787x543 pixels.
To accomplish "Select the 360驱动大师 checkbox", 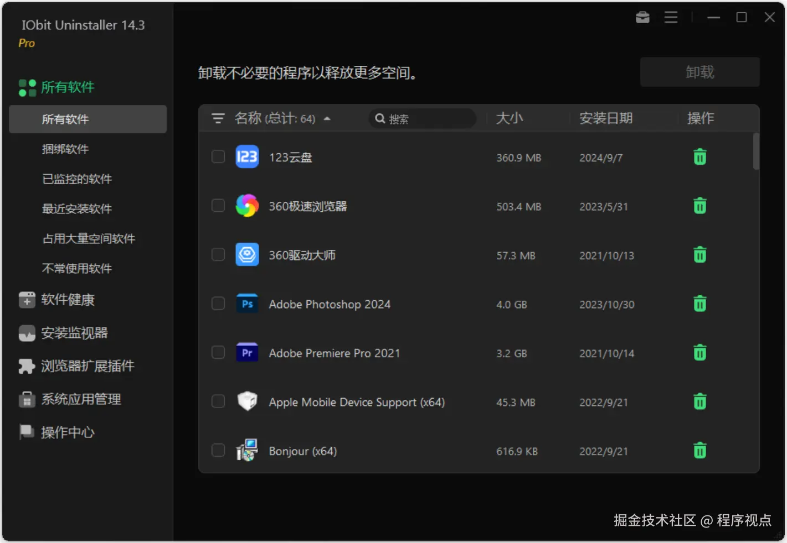I will click(218, 255).
